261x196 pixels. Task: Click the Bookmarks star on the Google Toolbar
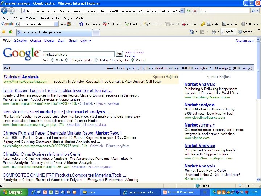click(81, 24)
